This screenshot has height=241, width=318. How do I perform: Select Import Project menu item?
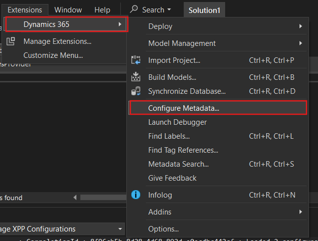(218, 60)
